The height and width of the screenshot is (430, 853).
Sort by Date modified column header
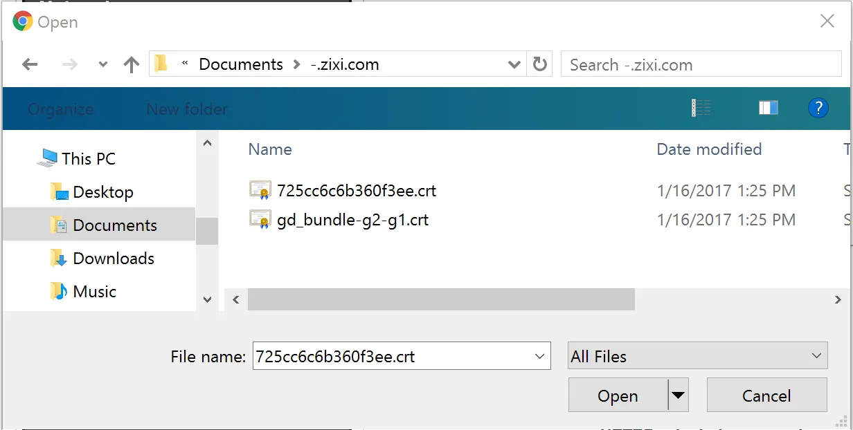coord(709,149)
